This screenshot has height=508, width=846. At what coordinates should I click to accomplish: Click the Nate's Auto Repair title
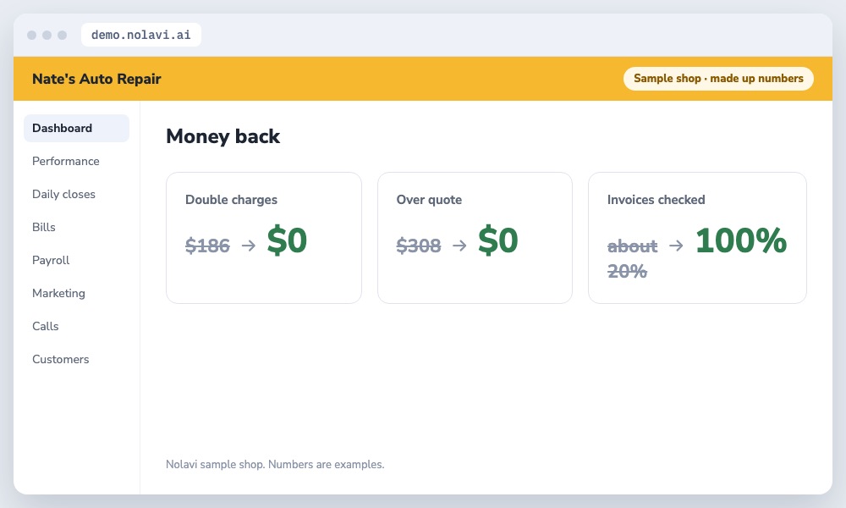click(96, 79)
